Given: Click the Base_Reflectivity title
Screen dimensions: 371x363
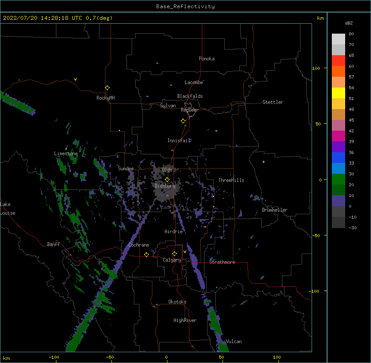Looking at the screenshot, I should [x=185, y=6].
